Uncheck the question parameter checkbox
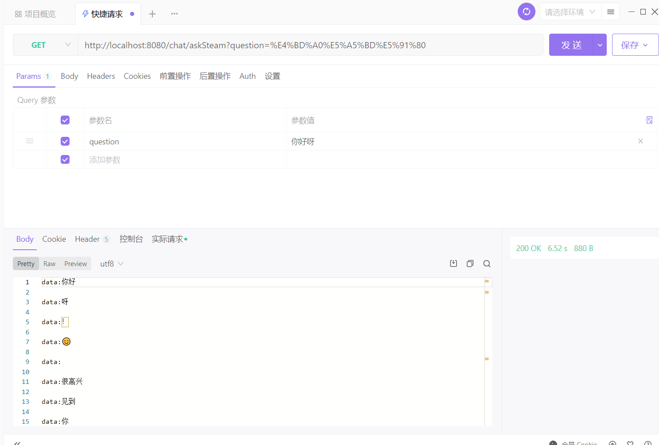The image size is (659, 445). pyautogui.click(x=65, y=141)
